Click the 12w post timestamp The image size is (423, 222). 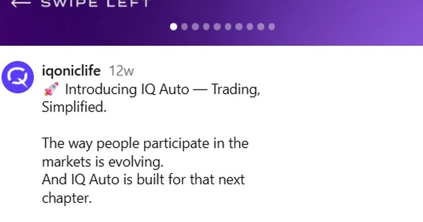click(121, 71)
